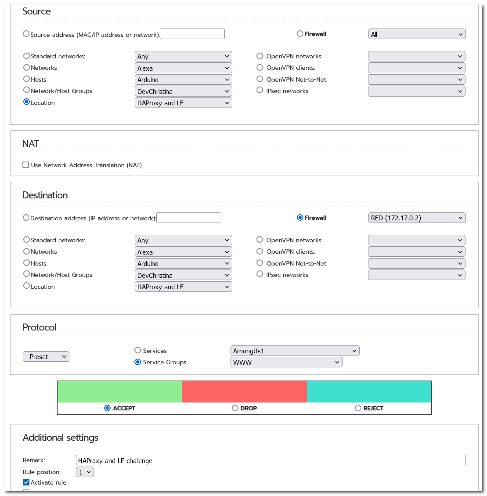Open Service Groups 'WWW' dropdown

coord(286,362)
